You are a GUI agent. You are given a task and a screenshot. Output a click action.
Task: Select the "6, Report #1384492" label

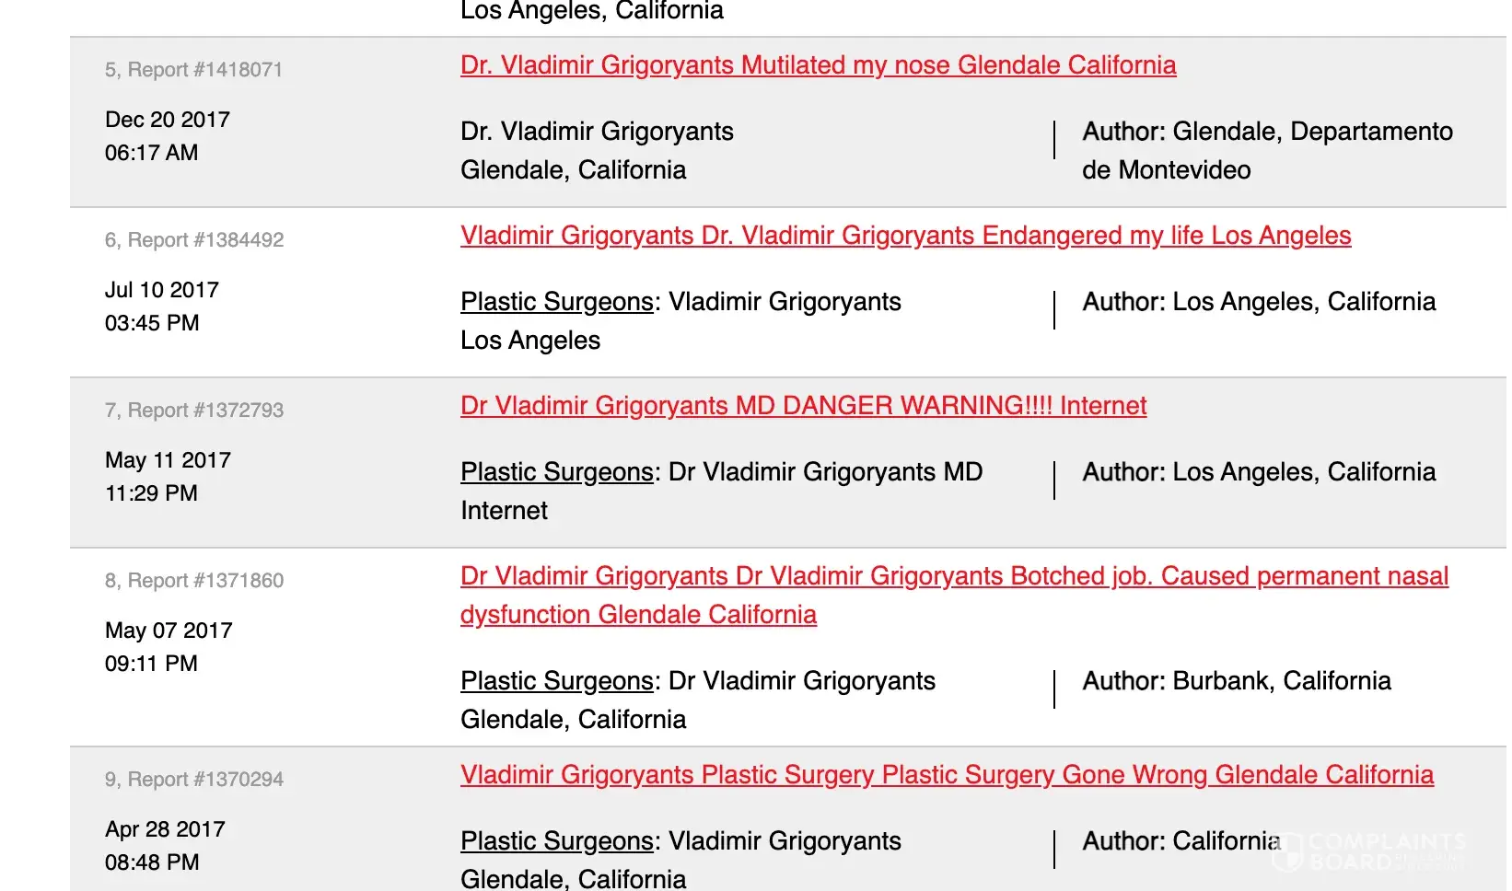point(193,240)
